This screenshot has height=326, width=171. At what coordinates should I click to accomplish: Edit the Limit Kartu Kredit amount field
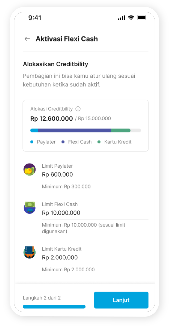coord(95,257)
